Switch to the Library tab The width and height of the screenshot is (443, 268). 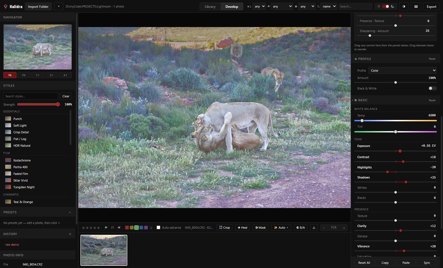(210, 6)
